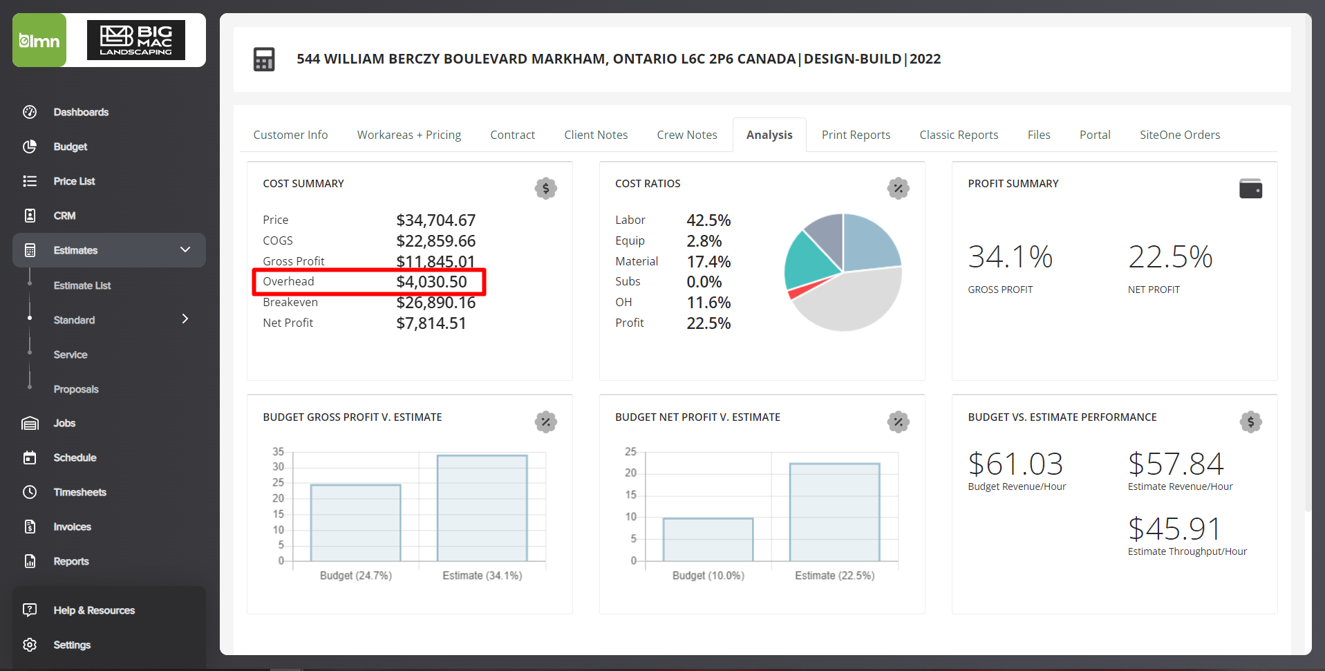Toggle Budget Gross Profit chart percent badge

pos(545,422)
